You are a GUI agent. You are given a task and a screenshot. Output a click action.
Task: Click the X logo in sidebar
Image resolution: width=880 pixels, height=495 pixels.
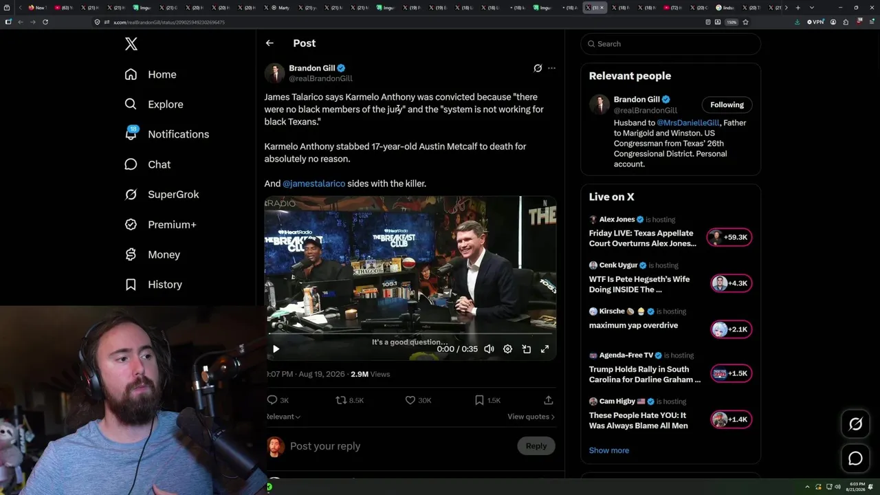point(131,44)
